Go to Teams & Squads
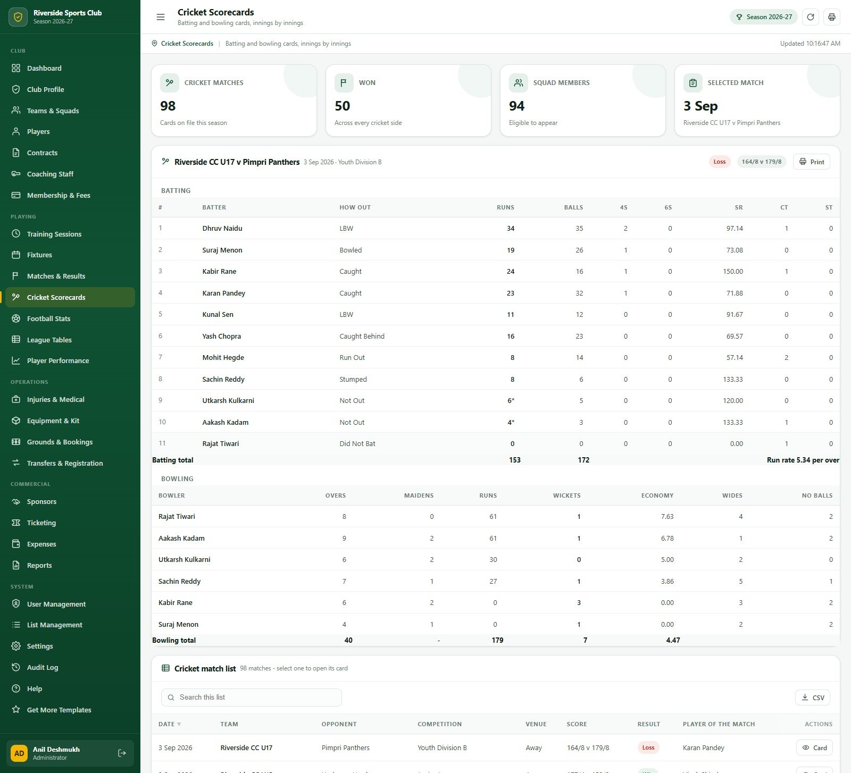 click(x=70, y=111)
